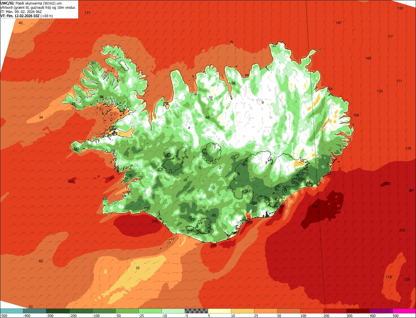Click the map value '34' in the western ocean
The height and width of the screenshot is (318, 416).
coord(41,117)
